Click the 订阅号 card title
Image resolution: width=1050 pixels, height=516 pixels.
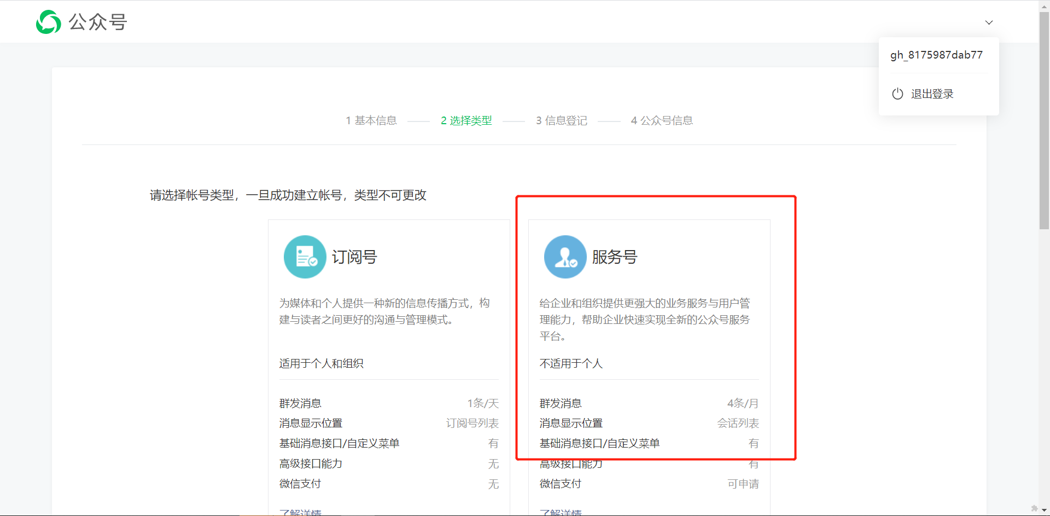[354, 257]
